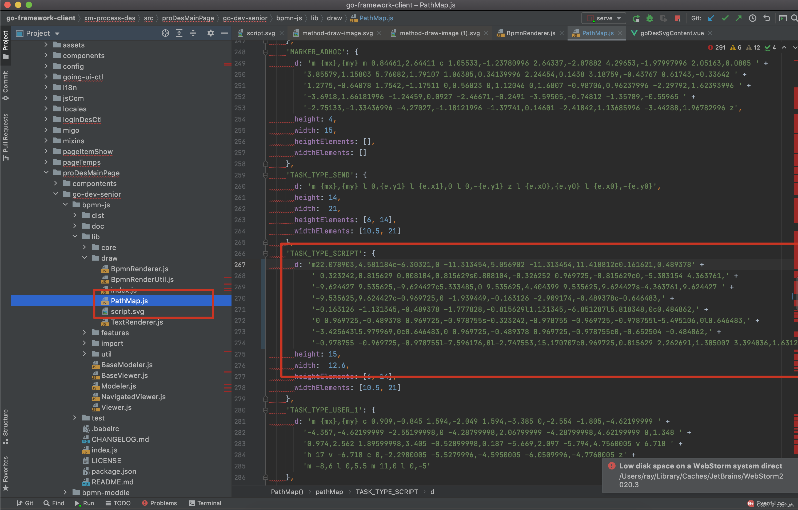Open the Structure tool window tab
Image resolution: width=798 pixels, height=510 pixels.
coord(5,427)
